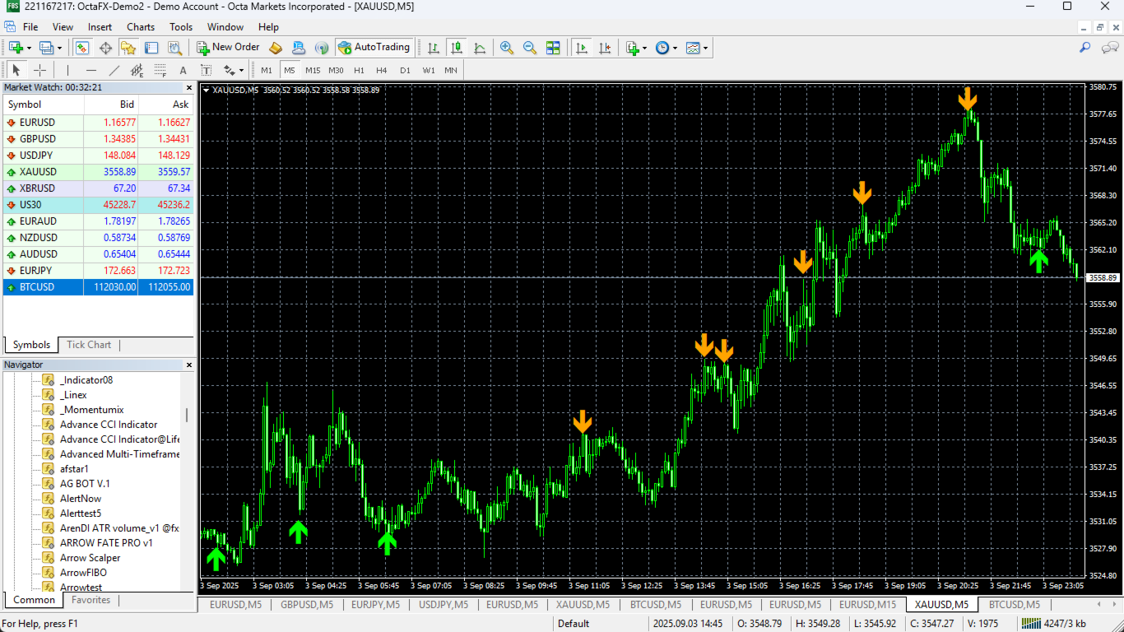Expand the Periods dropdown arrow

[x=675, y=48]
